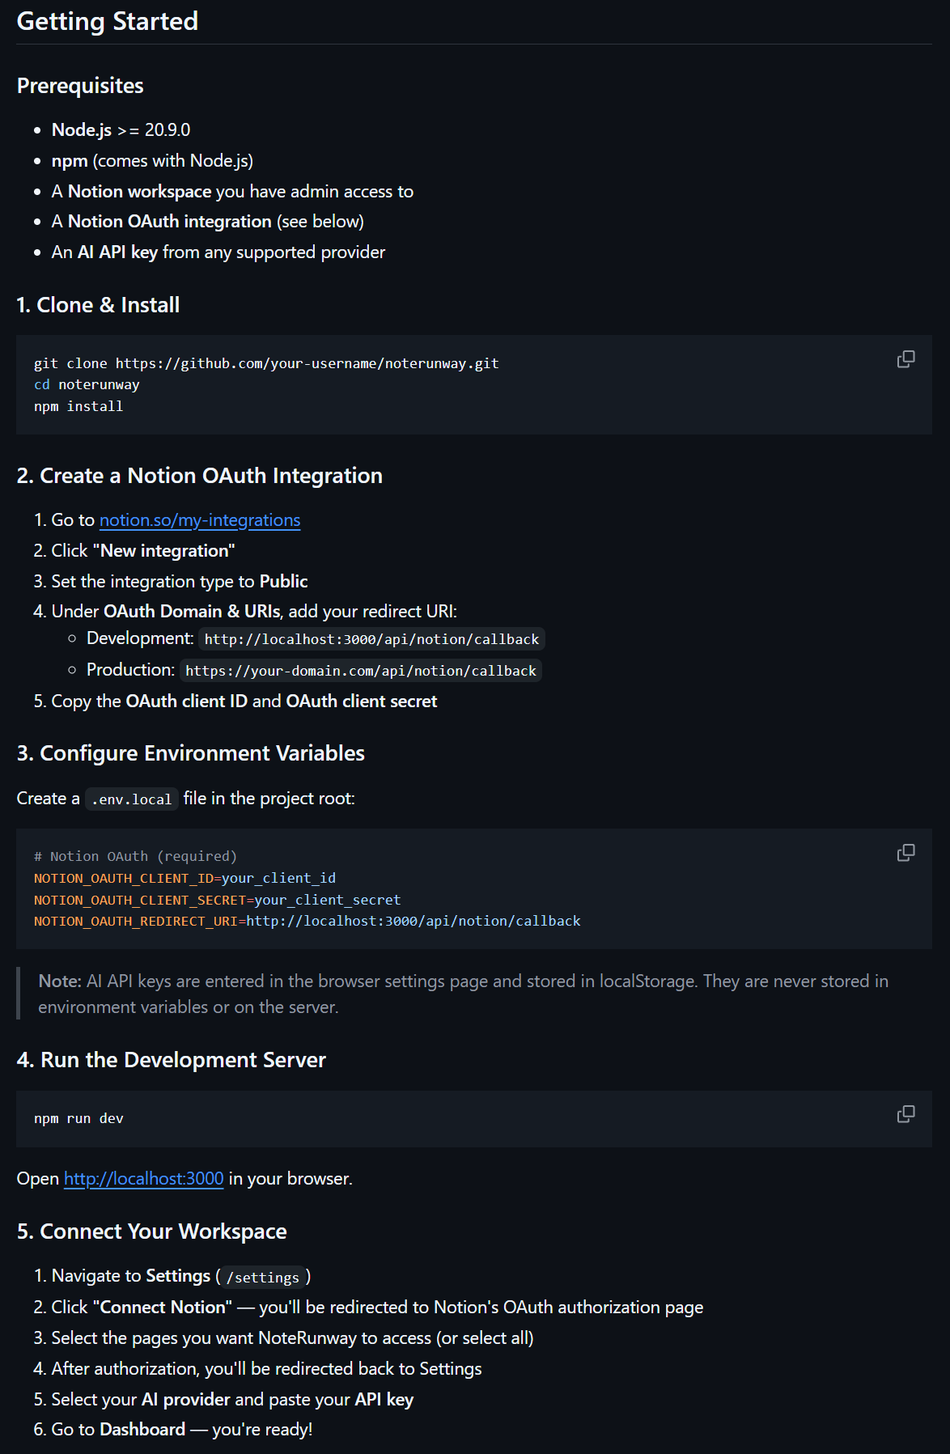This screenshot has width=950, height=1454.
Task: Copy the npm run dev command
Action: tap(905, 1114)
